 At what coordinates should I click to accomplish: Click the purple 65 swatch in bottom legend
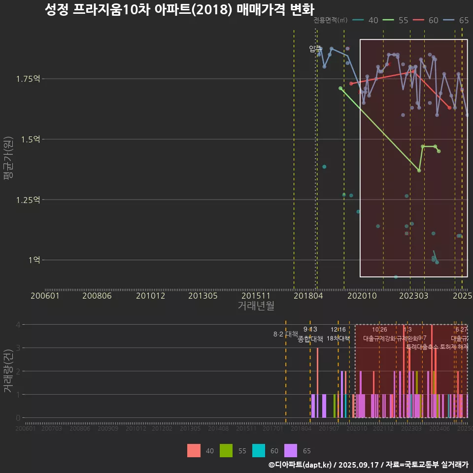[291, 450]
